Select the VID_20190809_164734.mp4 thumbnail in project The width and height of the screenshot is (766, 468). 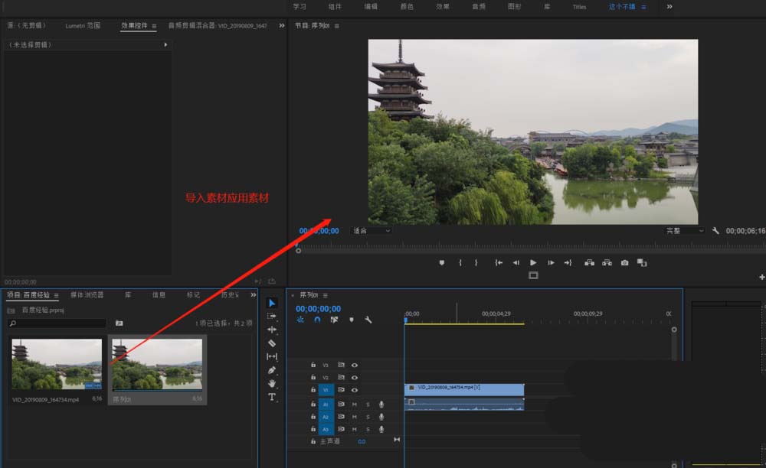coord(57,364)
